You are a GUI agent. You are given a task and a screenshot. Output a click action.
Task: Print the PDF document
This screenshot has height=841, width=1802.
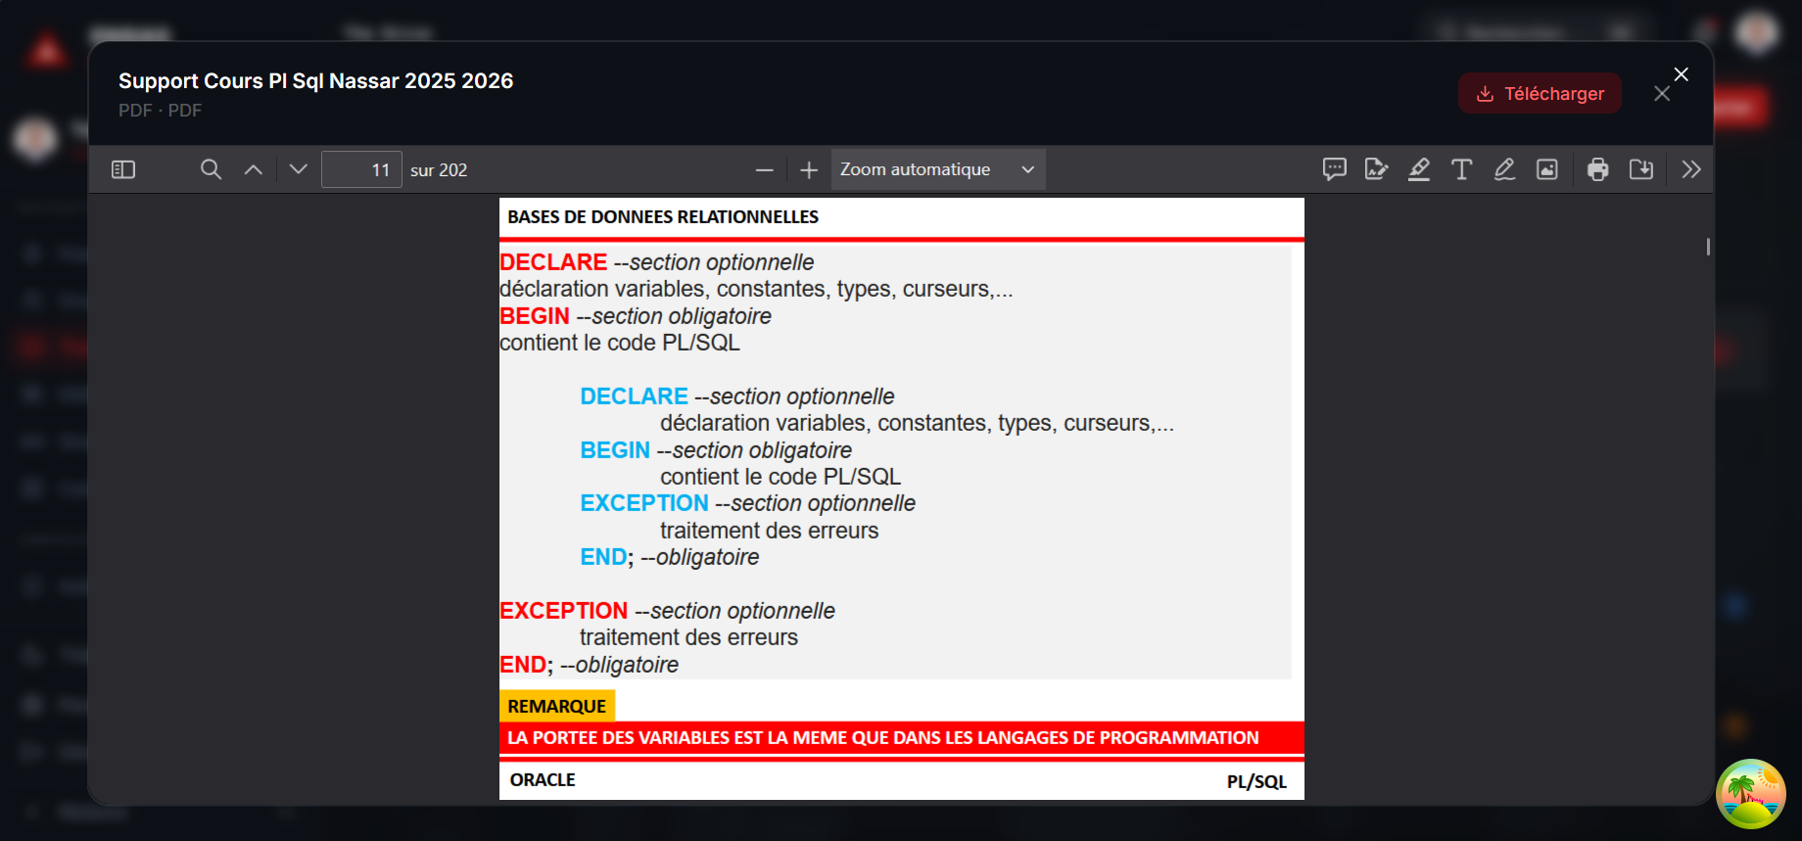point(1598,169)
